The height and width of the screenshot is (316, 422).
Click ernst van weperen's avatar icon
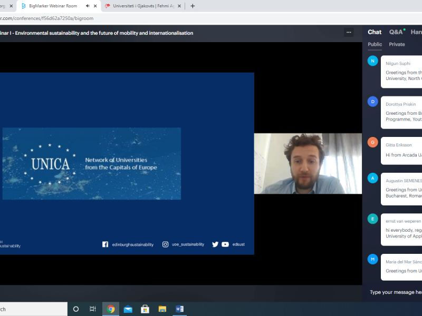373,219
